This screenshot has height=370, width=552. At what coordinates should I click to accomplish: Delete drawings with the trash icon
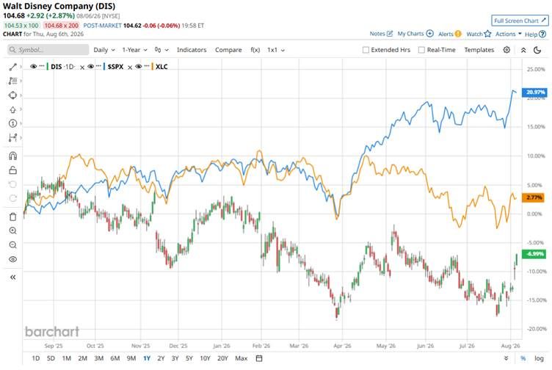point(12,217)
